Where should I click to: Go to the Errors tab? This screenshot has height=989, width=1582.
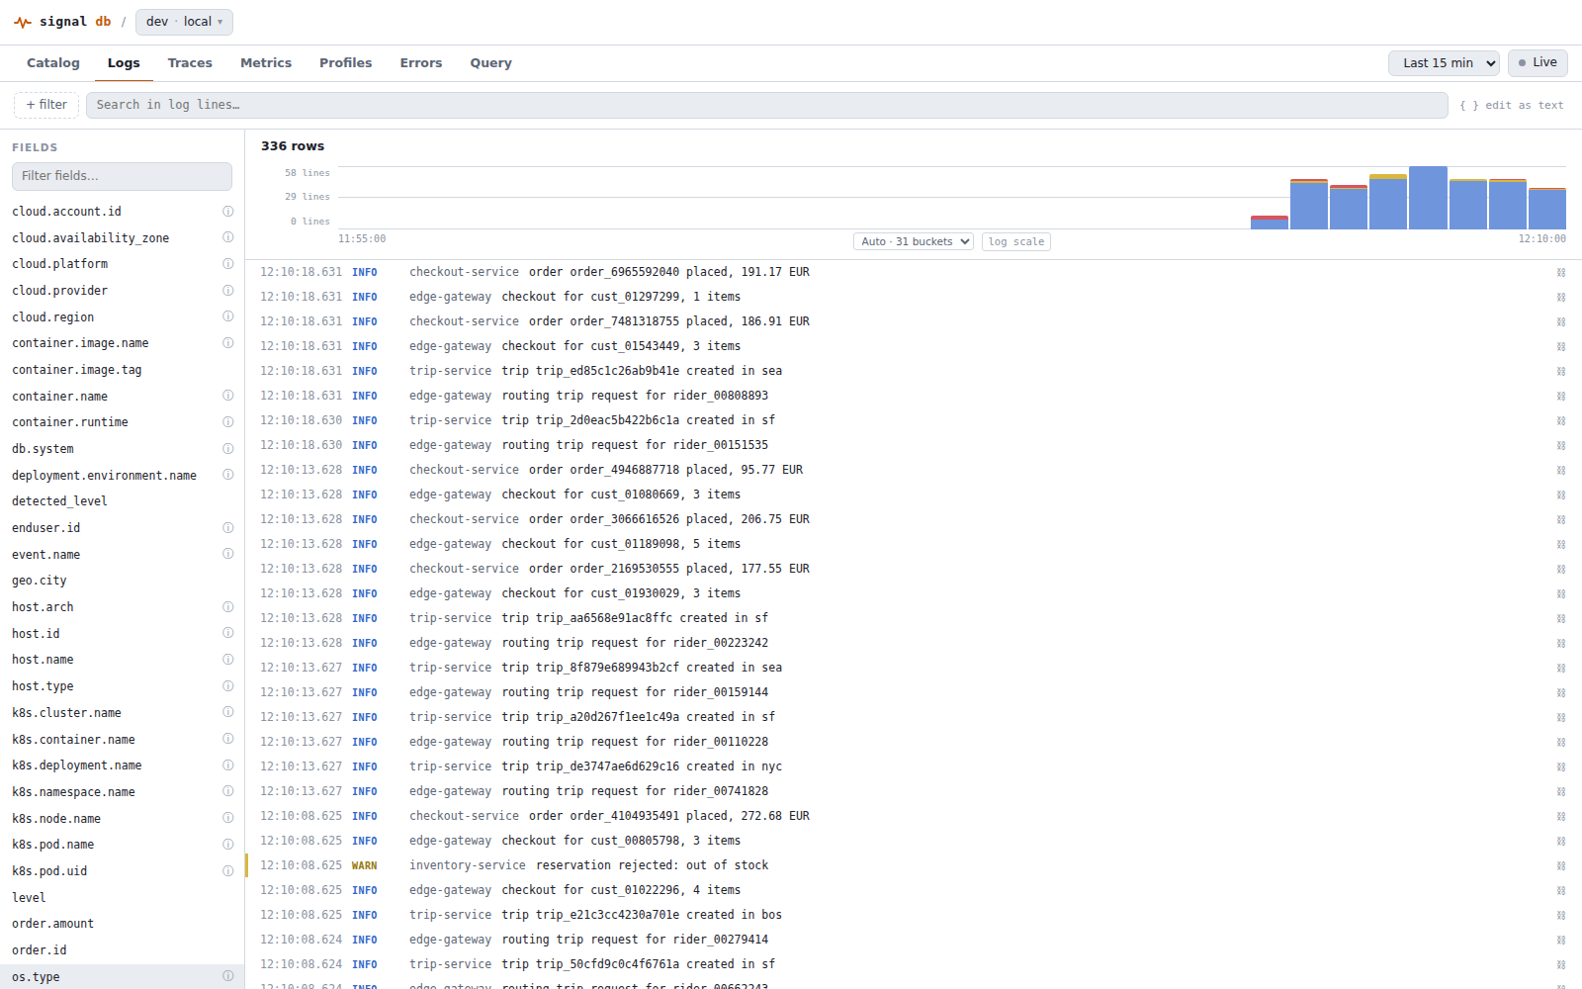click(x=421, y=63)
